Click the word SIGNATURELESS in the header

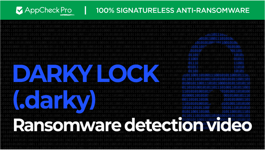[x=145, y=11]
